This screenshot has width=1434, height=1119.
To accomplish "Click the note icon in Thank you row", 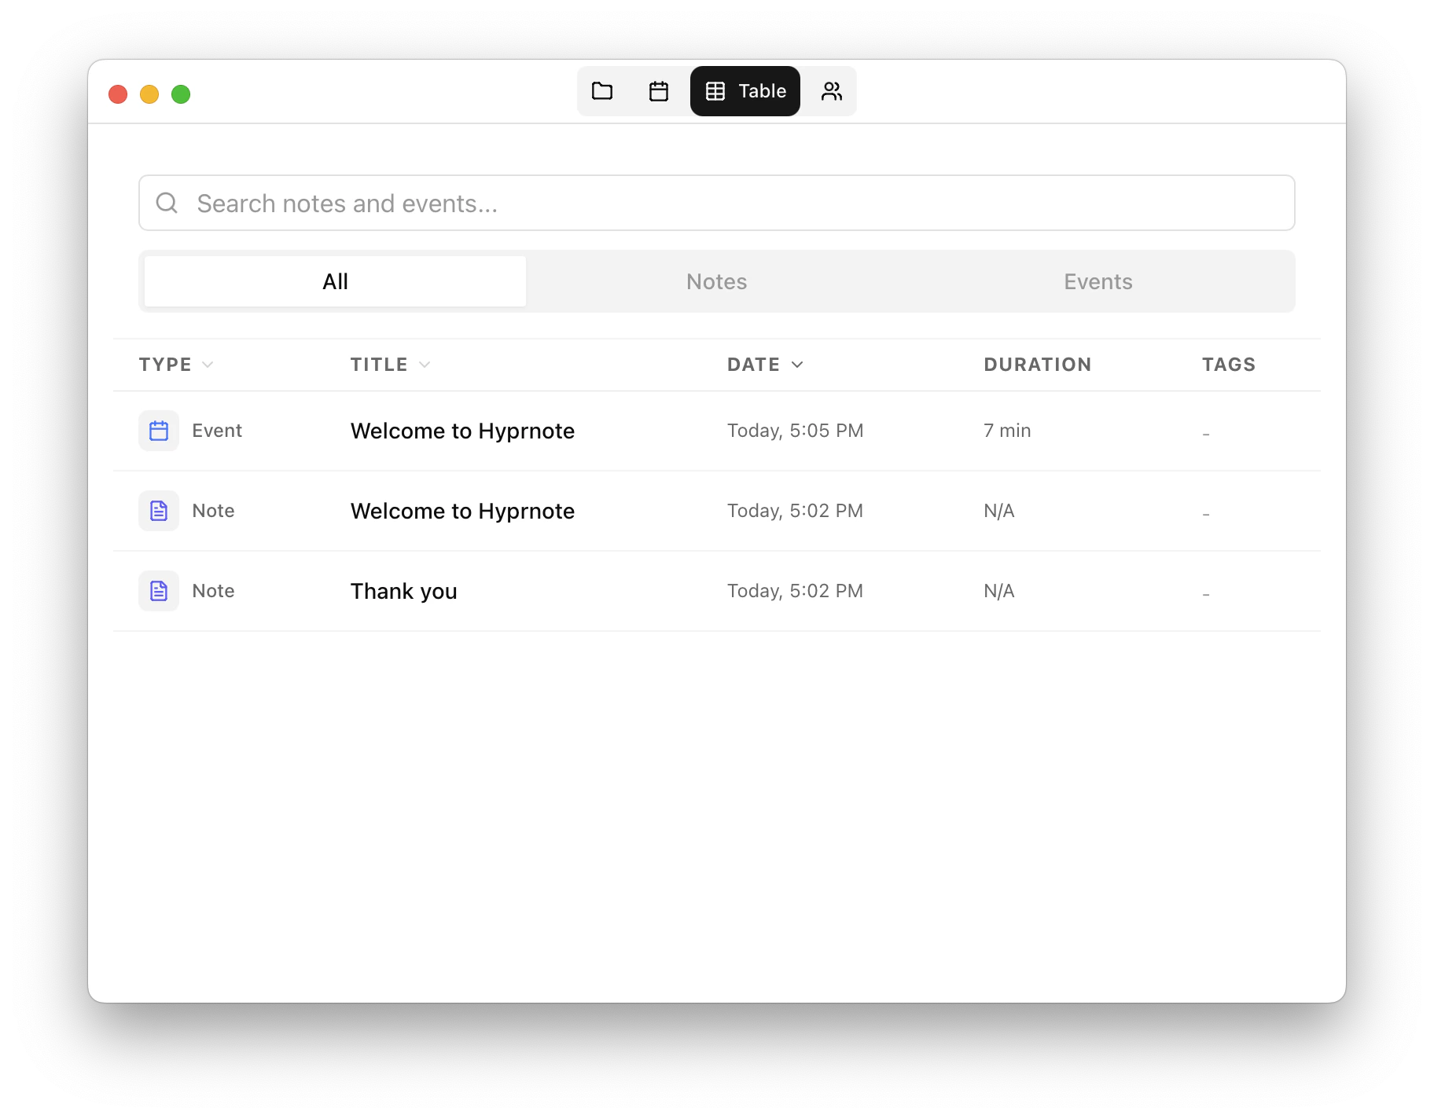I will coord(159,591).
